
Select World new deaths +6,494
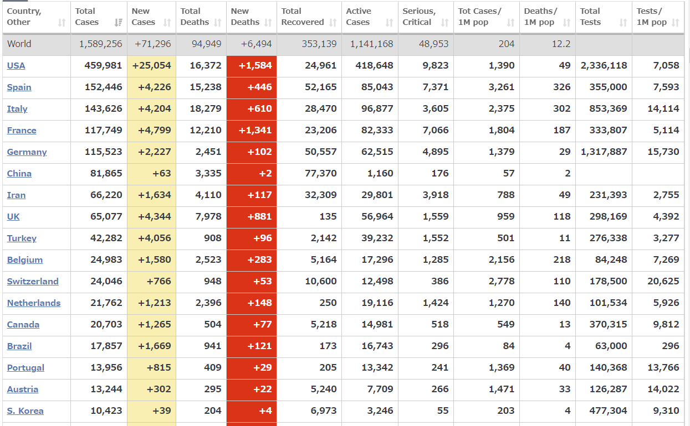(257, 44)
